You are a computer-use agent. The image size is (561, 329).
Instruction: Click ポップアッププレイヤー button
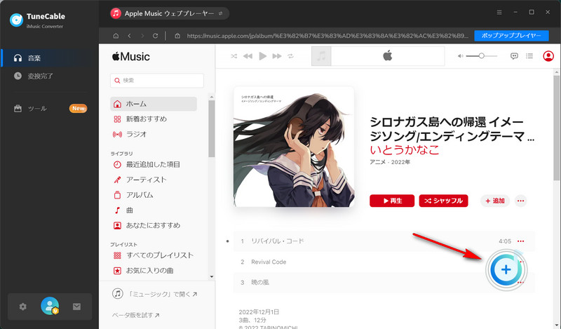click(511, 36)
